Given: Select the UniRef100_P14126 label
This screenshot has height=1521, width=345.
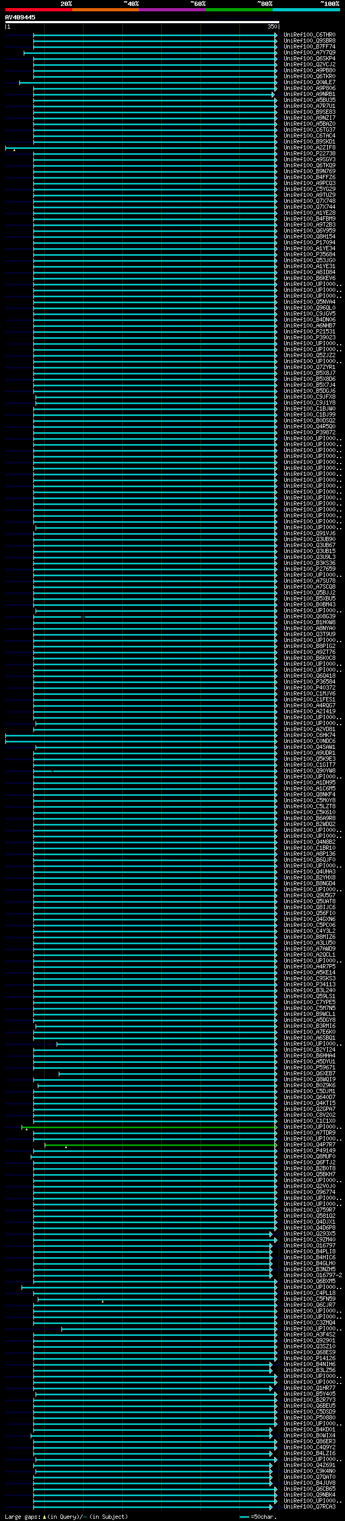Looking at the screenshot, I should coord(309,1358).
